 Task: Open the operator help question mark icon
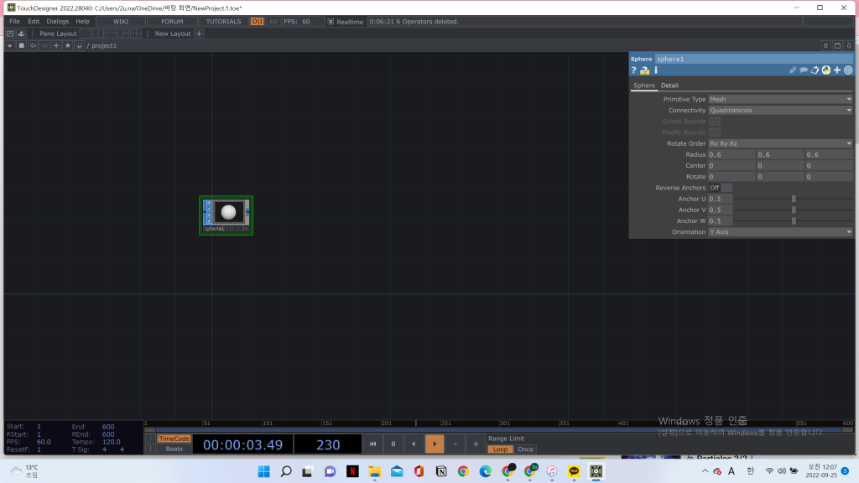[x=634, y=70]
